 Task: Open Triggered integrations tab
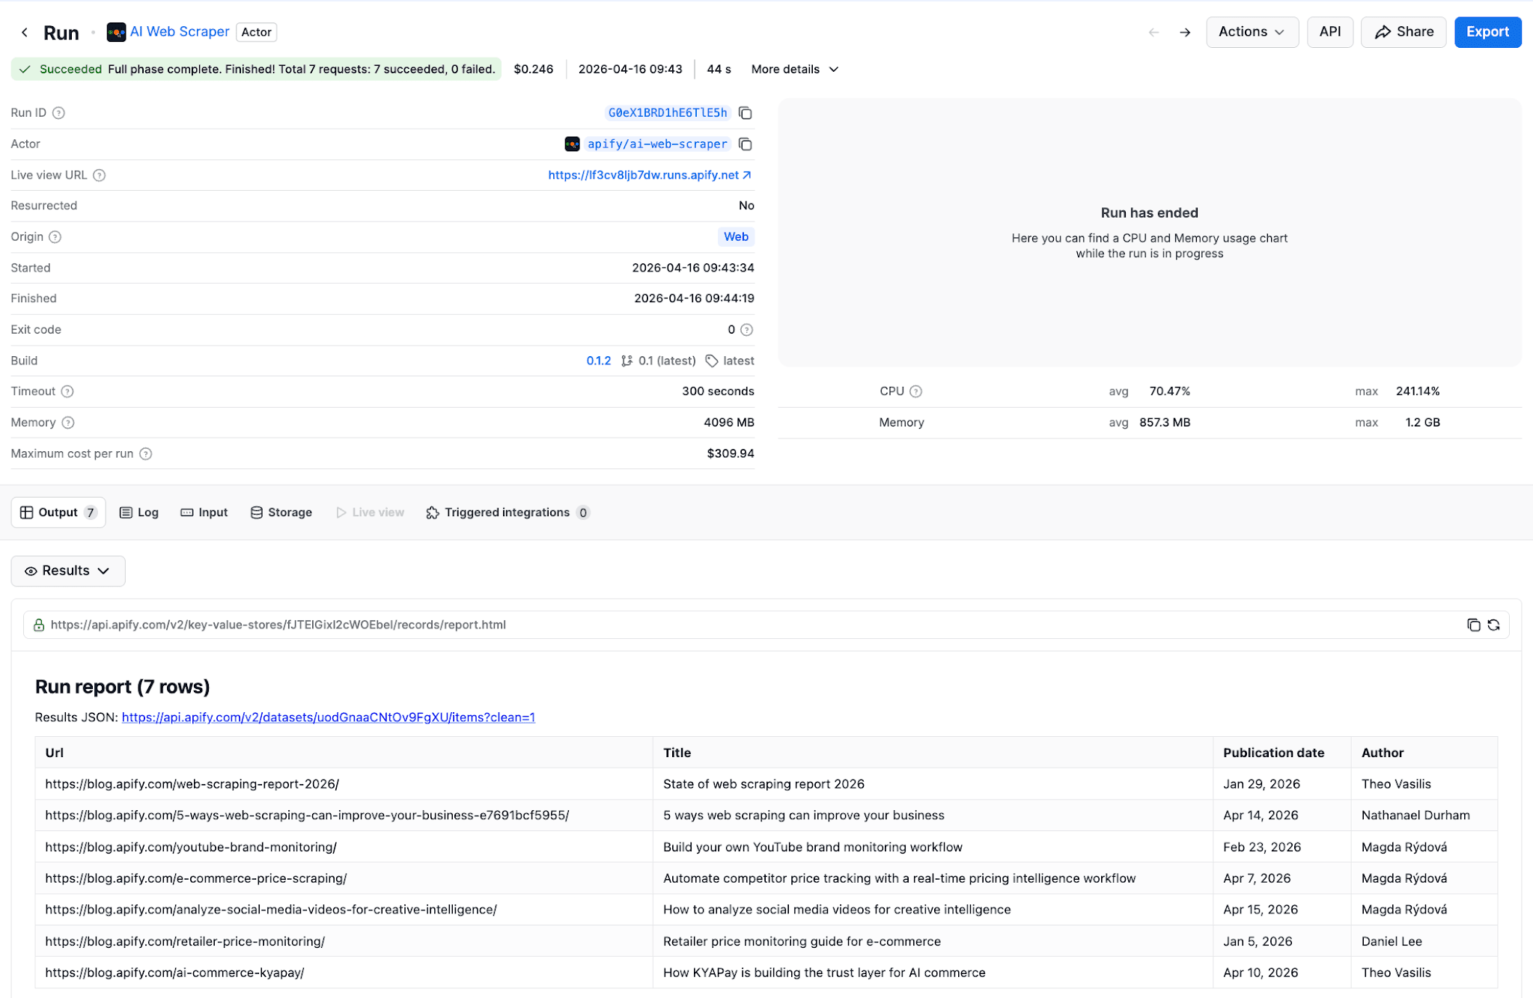coord(507,512)
